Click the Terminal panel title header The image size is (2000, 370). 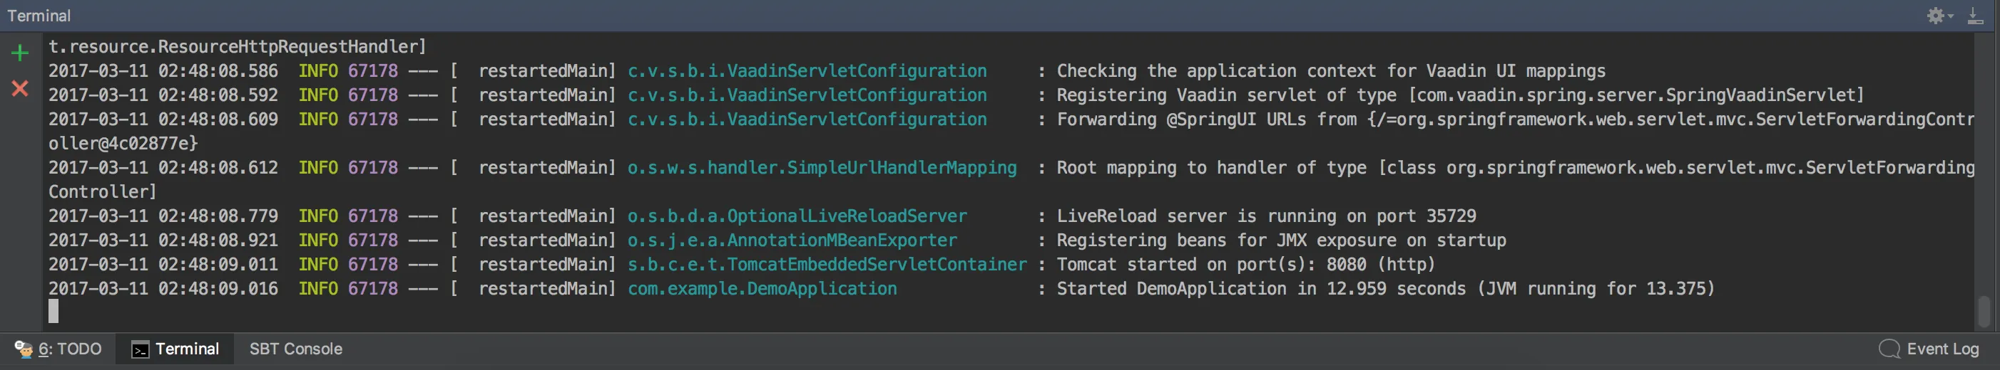point(39,16)
